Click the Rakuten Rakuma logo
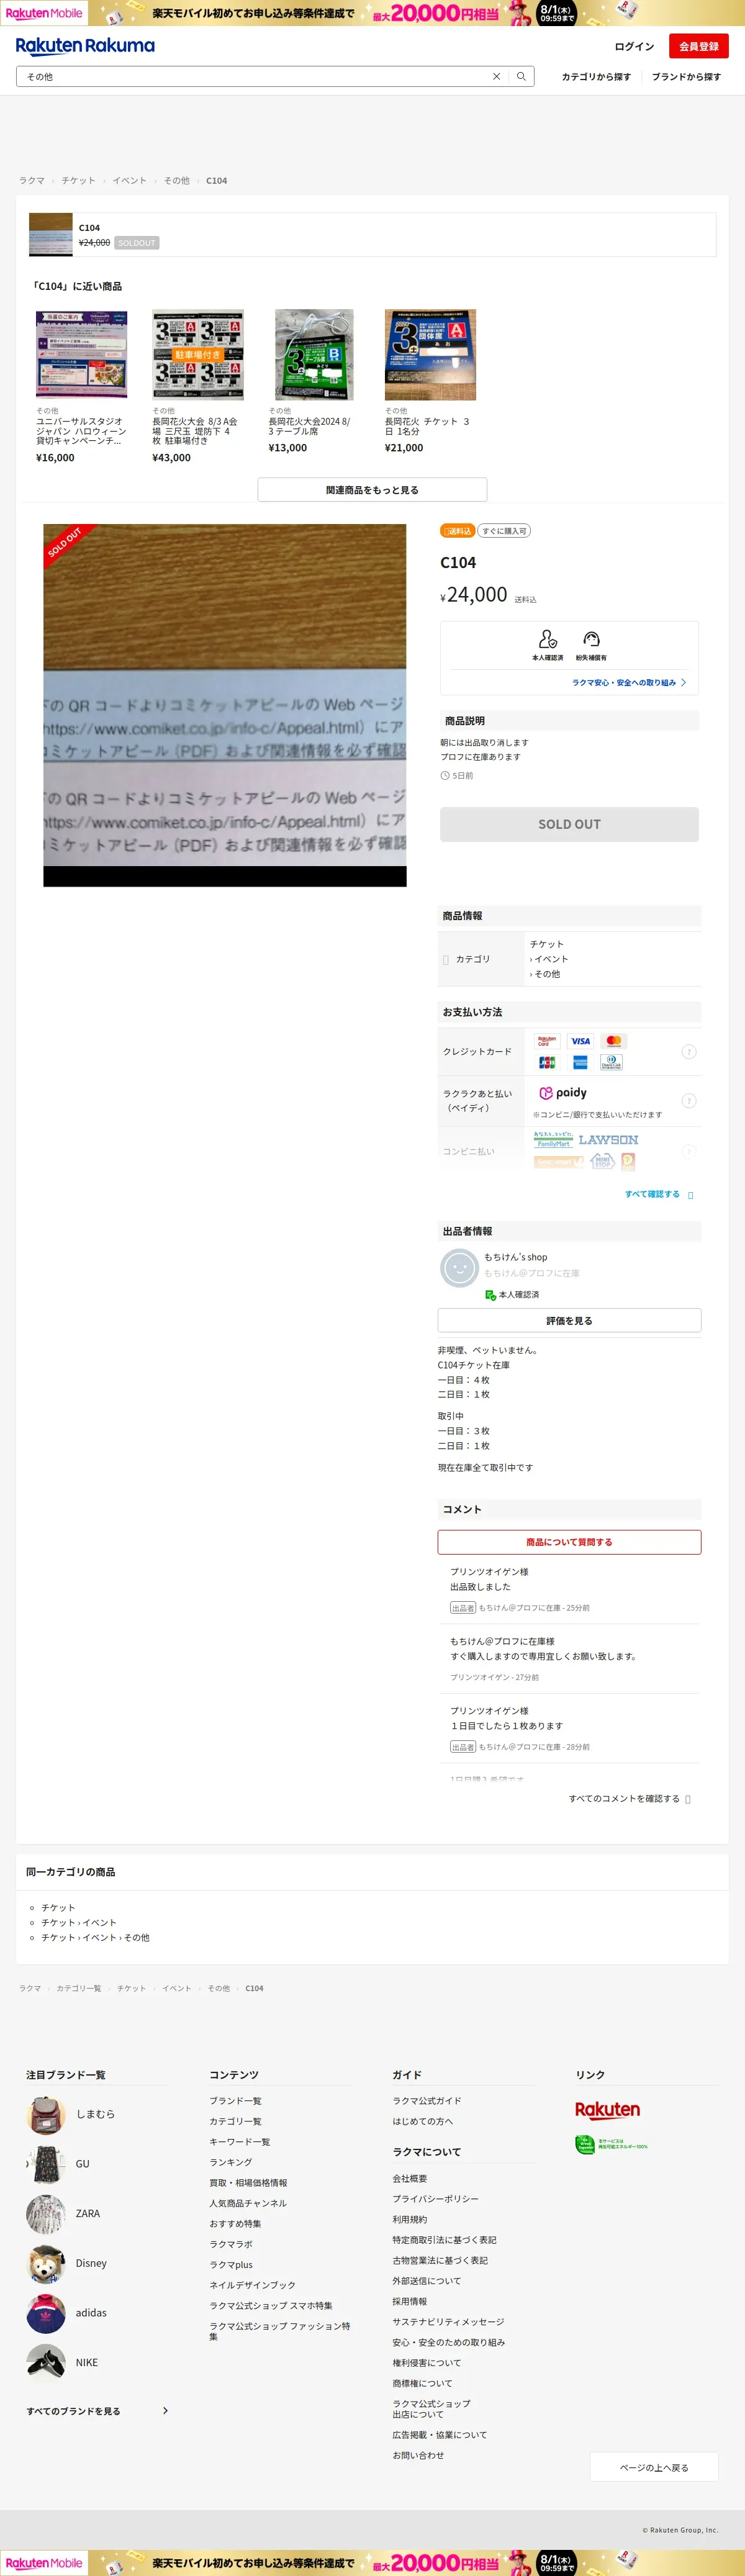745x2576 pixels. (x=85, y=46)
